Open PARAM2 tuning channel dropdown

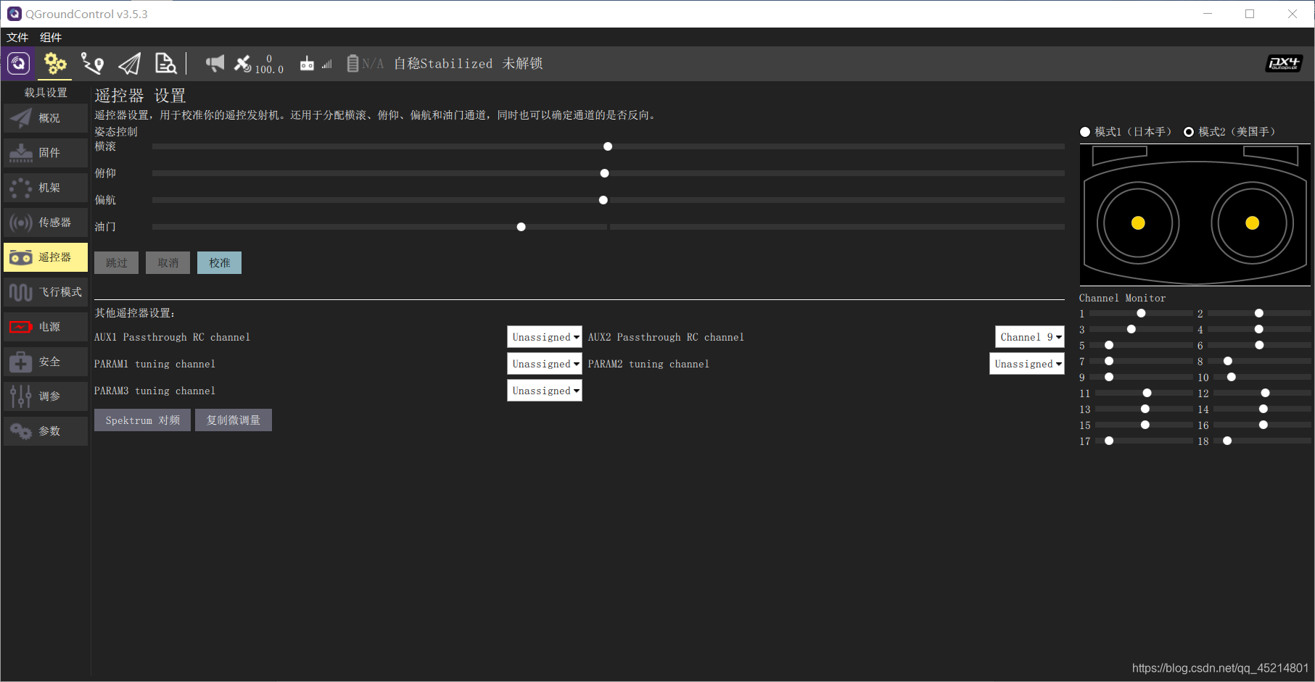click(x=1027, y=364)
